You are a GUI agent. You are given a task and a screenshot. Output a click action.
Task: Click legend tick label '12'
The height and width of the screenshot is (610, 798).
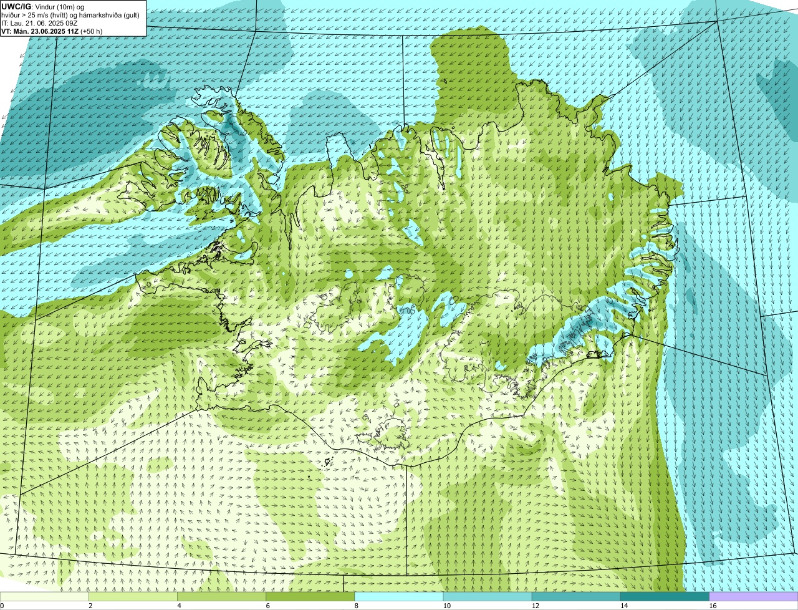(x=535, y=606)
